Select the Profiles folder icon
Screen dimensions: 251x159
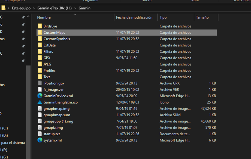point(40,70)
